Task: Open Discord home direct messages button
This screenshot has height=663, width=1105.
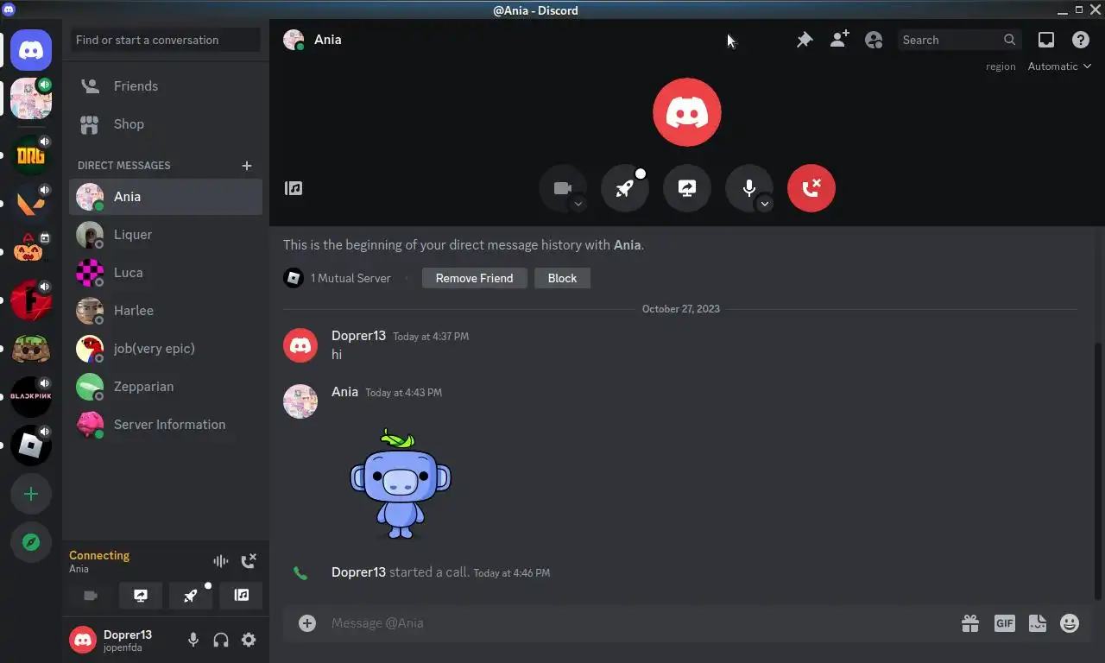Action: (31, 50)
